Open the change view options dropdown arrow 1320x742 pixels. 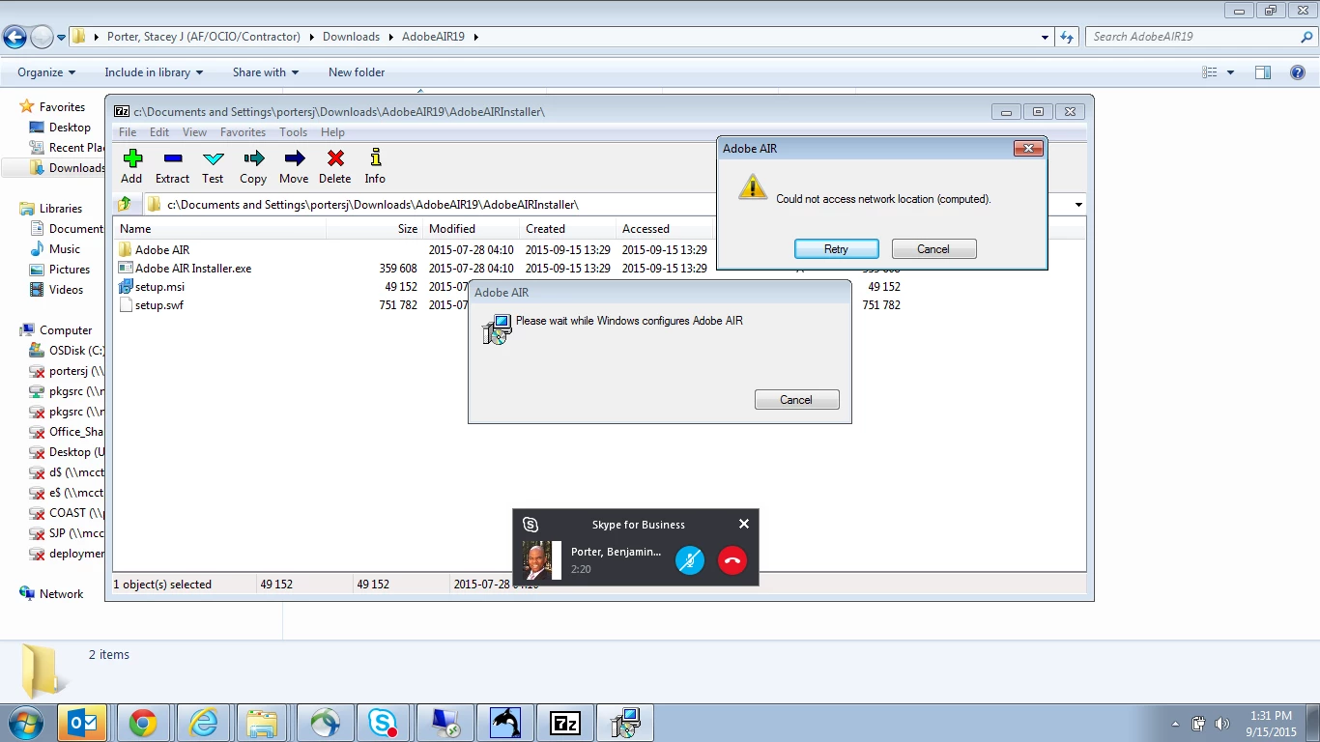(1230, 72)
